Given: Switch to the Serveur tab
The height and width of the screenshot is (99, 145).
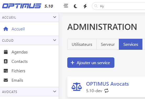Looking at the screenshot, I should tap(108, 44).
